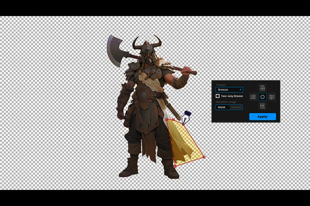Switch reaction range to Mask

[x=222, y=107]
